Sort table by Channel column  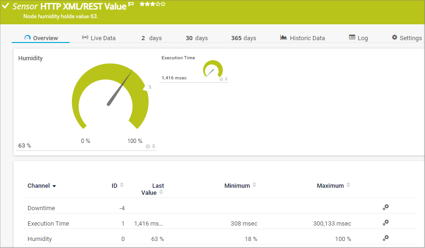point(42,186)
